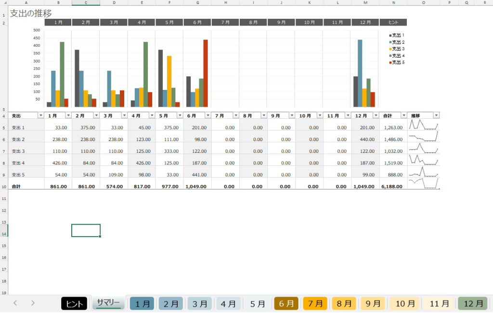Click the ヒント button above the chart legend
Image resolution: width=493 pixels, height=313 pixels.
point(393,22)
